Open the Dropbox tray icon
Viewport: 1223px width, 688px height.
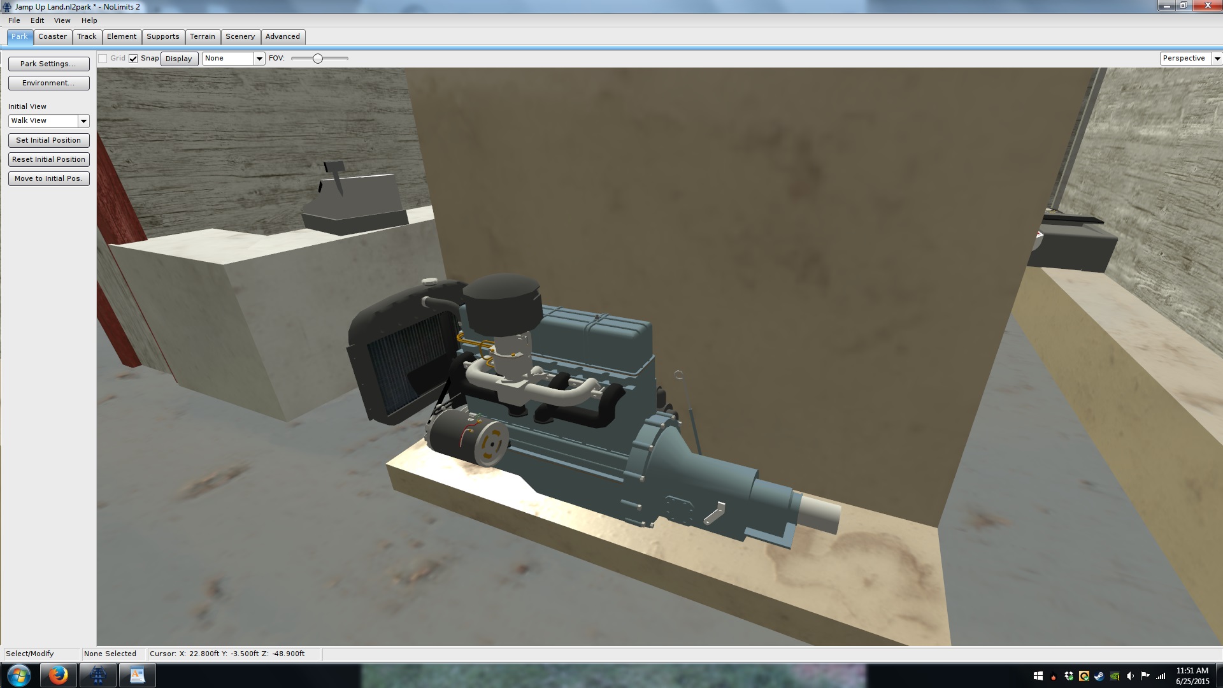click(x=1069, y=676)
